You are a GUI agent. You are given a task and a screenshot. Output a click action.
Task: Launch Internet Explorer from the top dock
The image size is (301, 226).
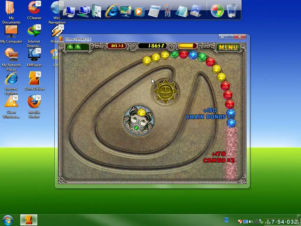pos(111,11)
